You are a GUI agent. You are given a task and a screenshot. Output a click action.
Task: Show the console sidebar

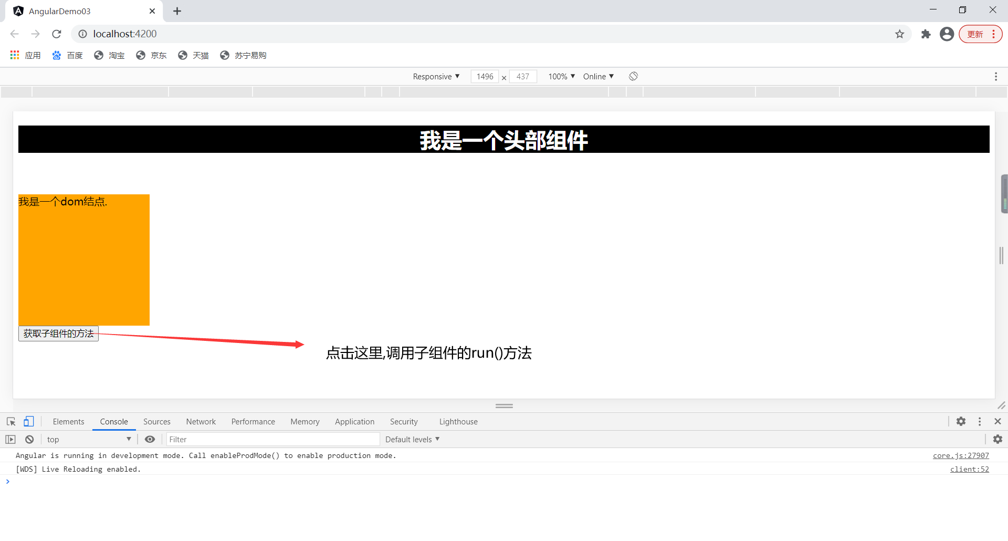[x=10, y=440]
